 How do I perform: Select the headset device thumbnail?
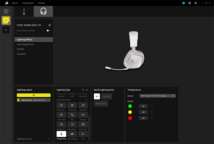click(x=43, y=11)
